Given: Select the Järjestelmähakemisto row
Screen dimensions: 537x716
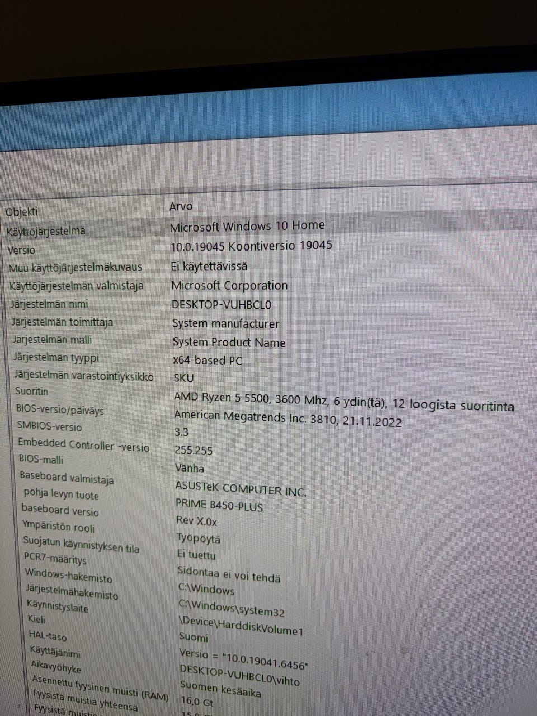Looking at the screenshot, I should [72, 592].
